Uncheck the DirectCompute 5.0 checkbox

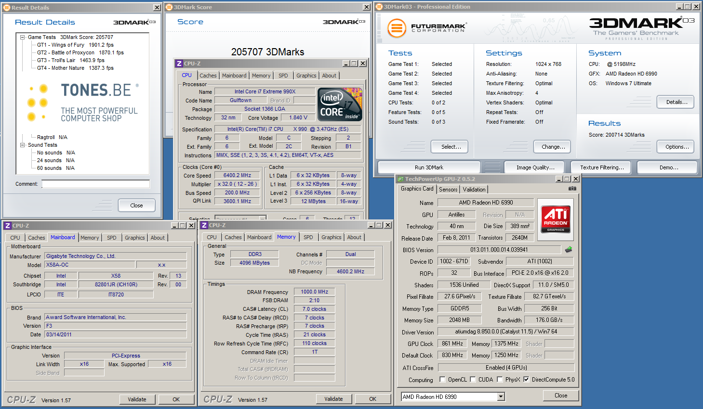click(526, 379)
